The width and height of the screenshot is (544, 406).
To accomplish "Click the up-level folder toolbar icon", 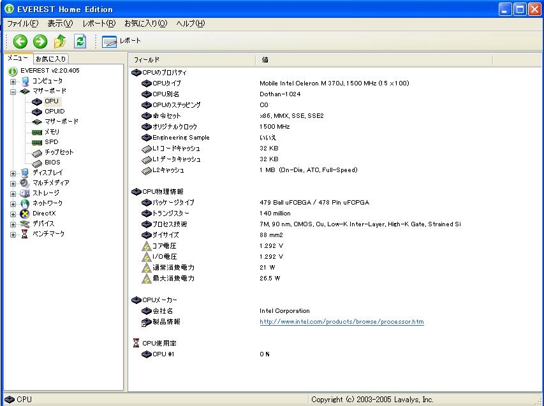I will coord(60,41).
